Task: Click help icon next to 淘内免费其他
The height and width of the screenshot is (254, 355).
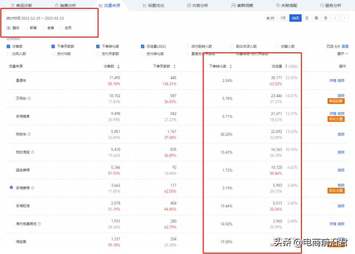Action: tap(39, 224)
